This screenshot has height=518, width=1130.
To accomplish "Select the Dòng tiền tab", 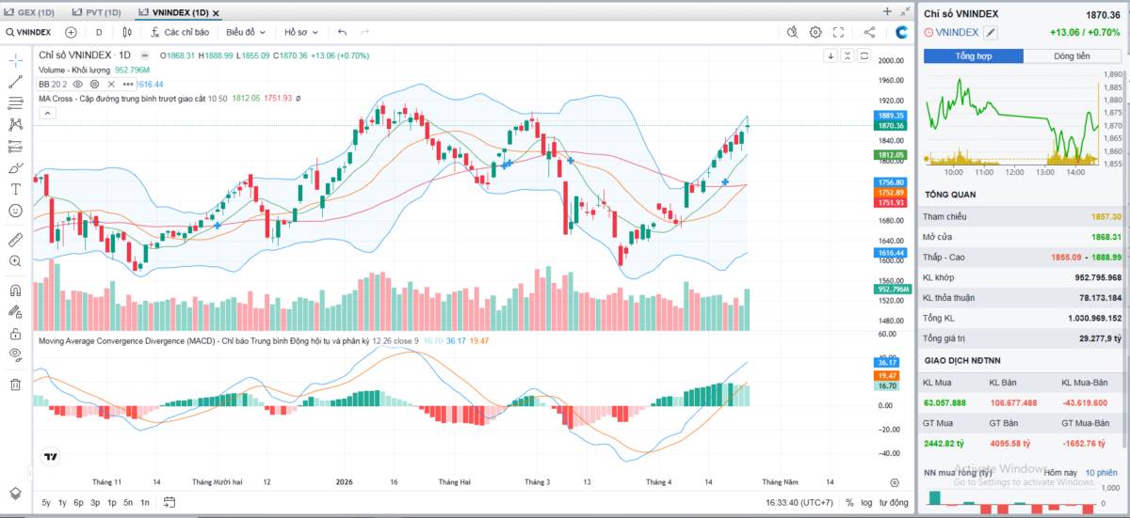I will [x=1072, y=56].
